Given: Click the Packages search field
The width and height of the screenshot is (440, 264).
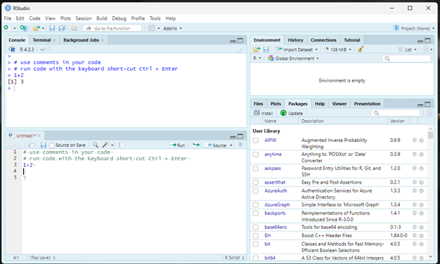Looking at the screenshot, I should [396, 113].
